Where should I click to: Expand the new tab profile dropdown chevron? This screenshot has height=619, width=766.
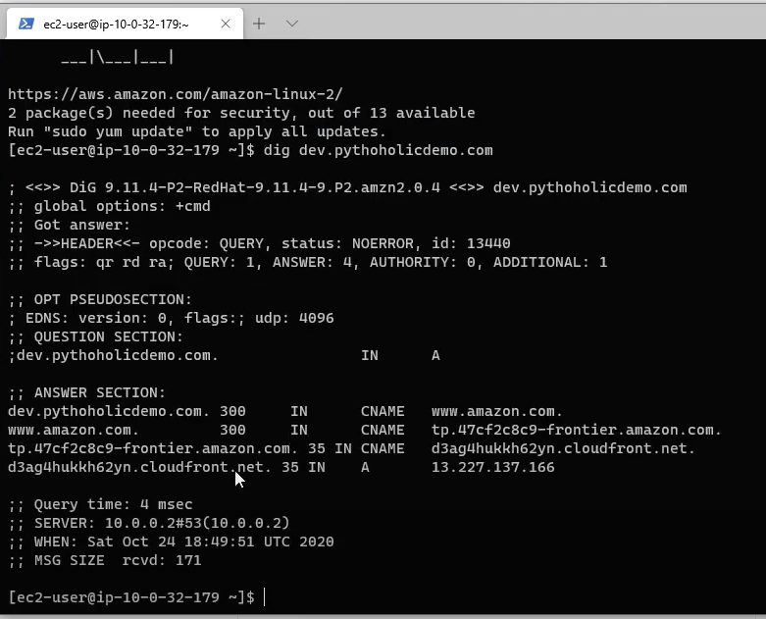pyautogui.click(x=292, y=24)
